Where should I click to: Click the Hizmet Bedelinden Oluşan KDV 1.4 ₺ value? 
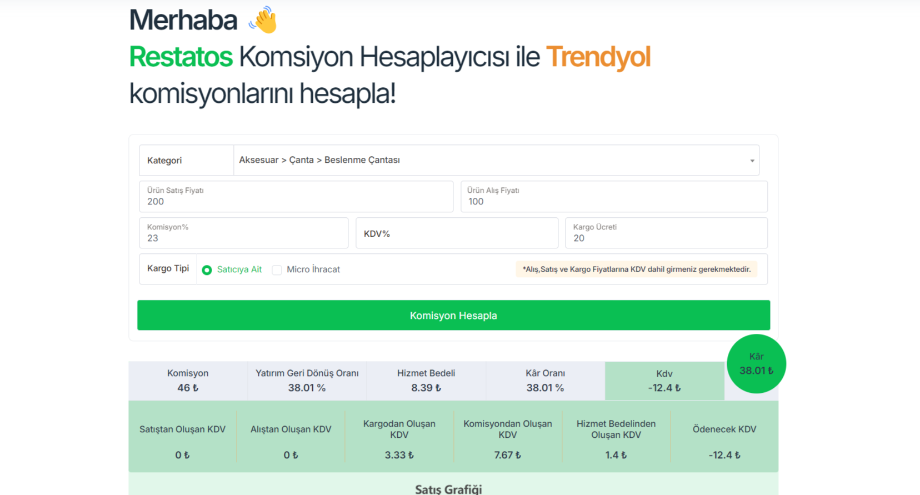(x=616, y=455)
